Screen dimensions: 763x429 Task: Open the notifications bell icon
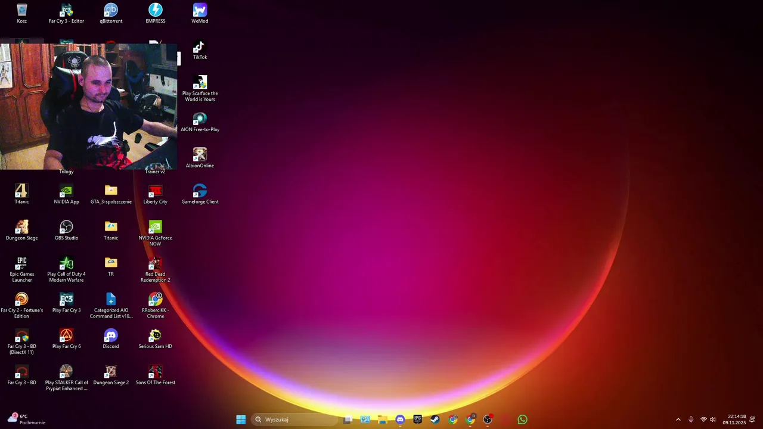[x=752, y=419]
